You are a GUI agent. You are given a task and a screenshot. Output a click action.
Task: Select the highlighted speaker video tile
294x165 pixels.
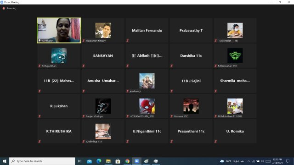coord(59,30)
